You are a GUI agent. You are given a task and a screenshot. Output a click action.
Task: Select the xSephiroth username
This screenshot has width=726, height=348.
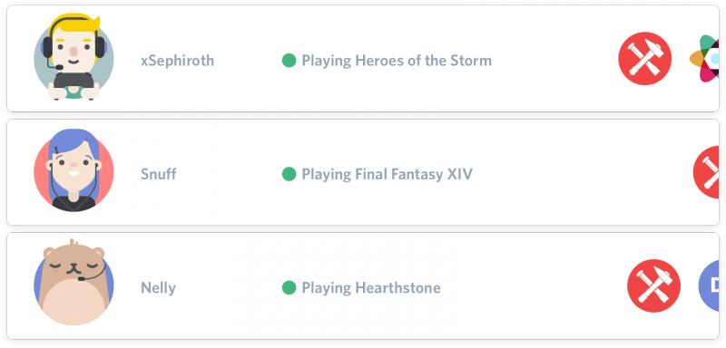177,61
